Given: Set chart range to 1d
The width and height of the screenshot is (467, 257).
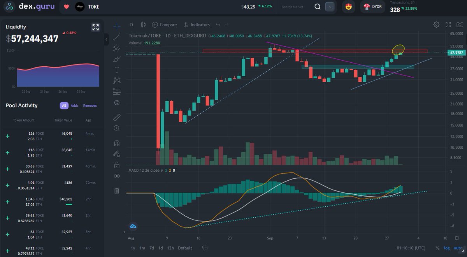Looking at the screenshot, I should (x=160, y=248).
